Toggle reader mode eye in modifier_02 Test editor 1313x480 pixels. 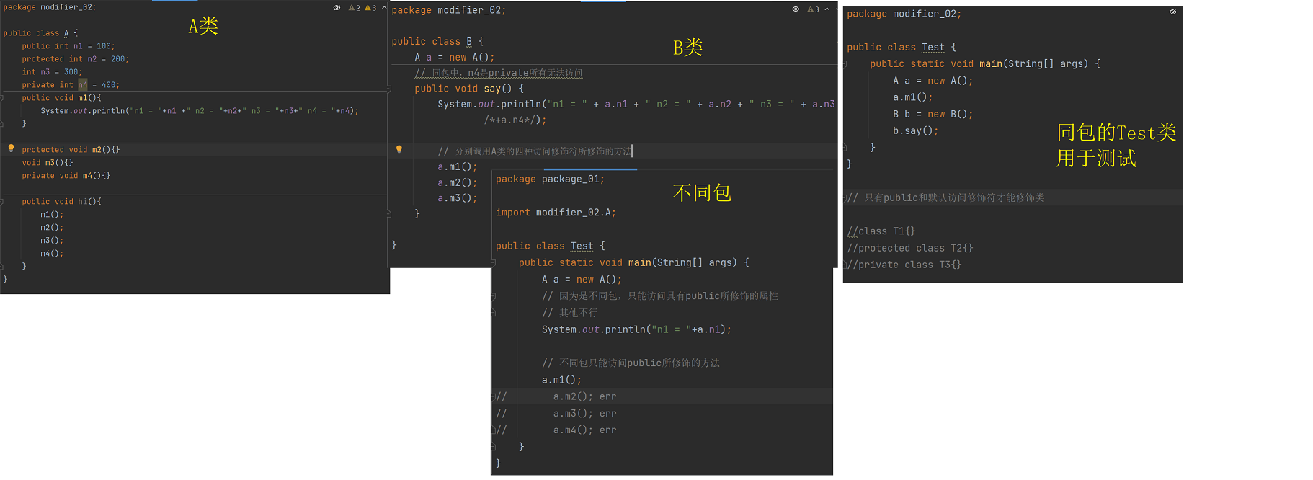(1172, 12)
